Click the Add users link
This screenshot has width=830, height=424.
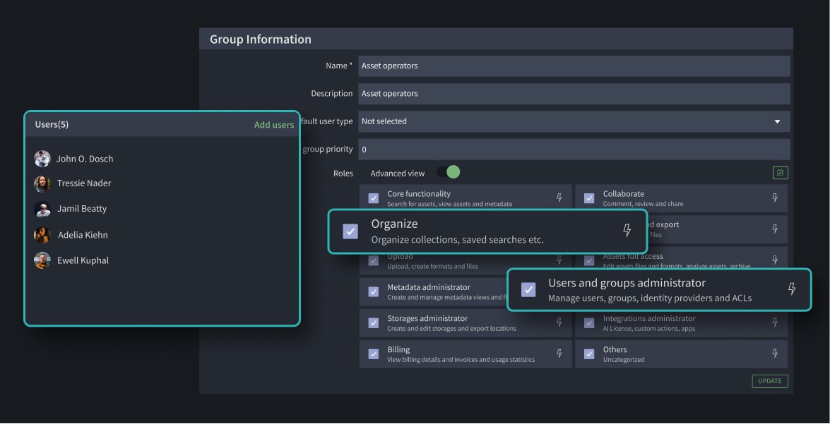pos(273,125)
